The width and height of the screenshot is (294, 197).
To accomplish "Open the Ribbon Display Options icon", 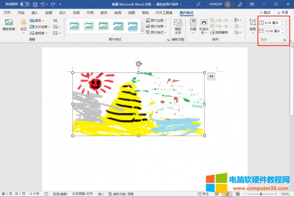I will point(252,4).
